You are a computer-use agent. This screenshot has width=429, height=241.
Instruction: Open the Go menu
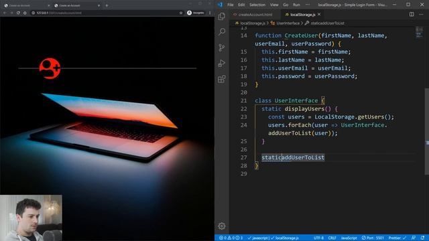(x=286, y=5)
